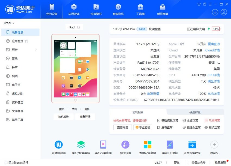231x166 pixels.
Task: Open 智能刷机 tab in top navigation
Action: [118, 9]
